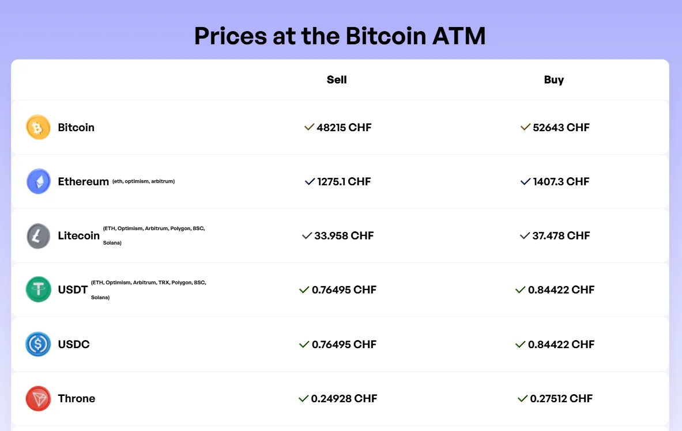
Task: Click the blue USDC coin icon
Action: (38, 344)
